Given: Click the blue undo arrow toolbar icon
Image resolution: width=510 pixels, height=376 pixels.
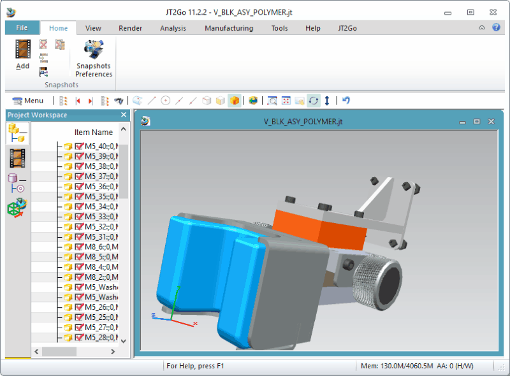Looking at the screenshot, I should click(x=346, y=101).
